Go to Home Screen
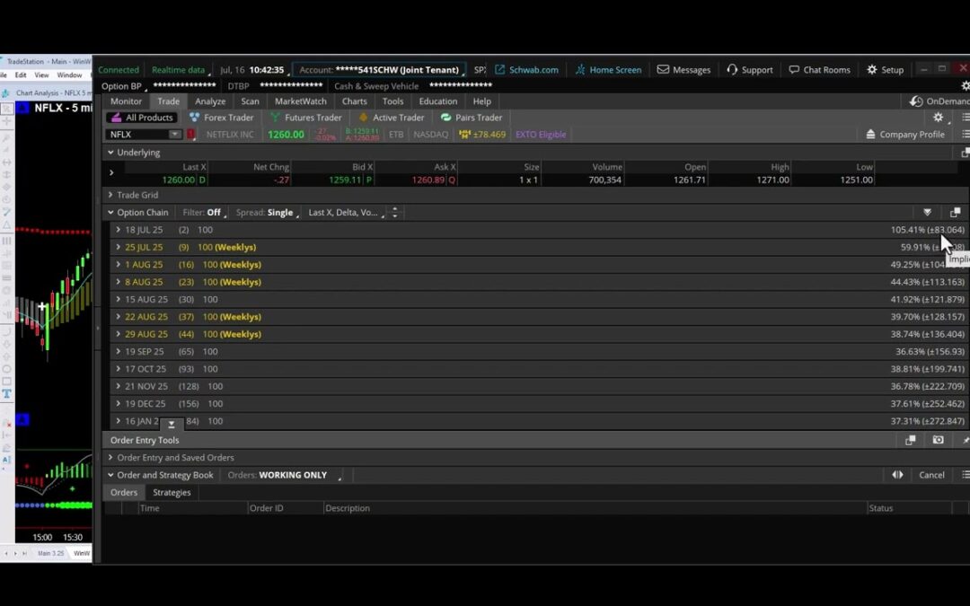The width and height of the screenshot is (970, 606). click(608, 70)
